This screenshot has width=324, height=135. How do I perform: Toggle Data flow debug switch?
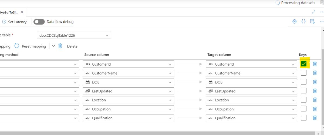(x=39, y=22)
